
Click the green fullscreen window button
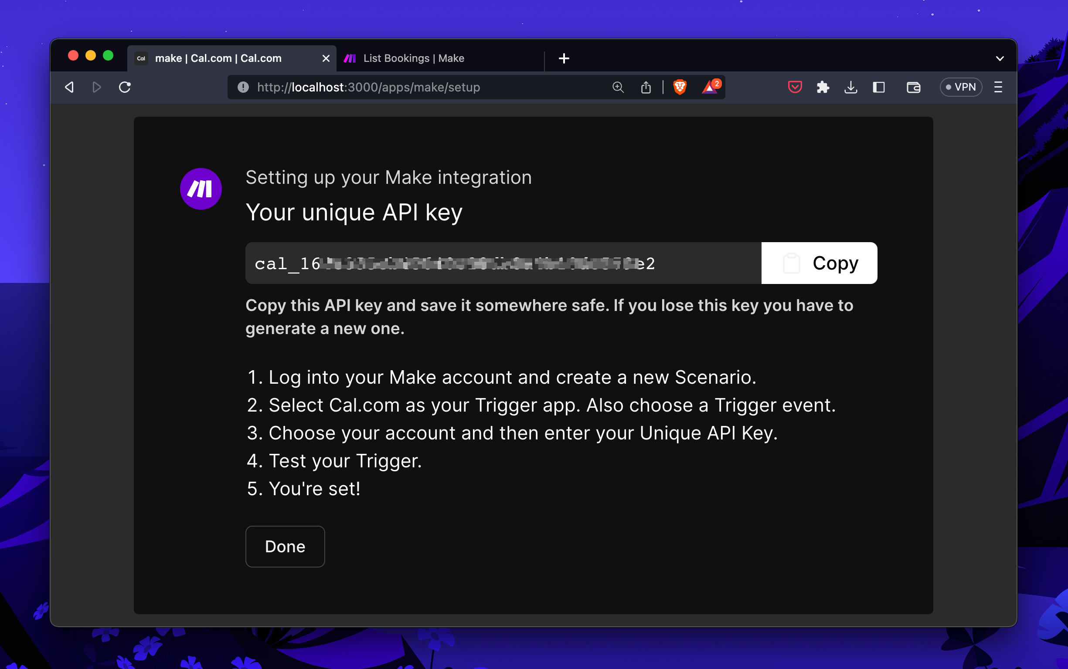click(x=108, y=56)
